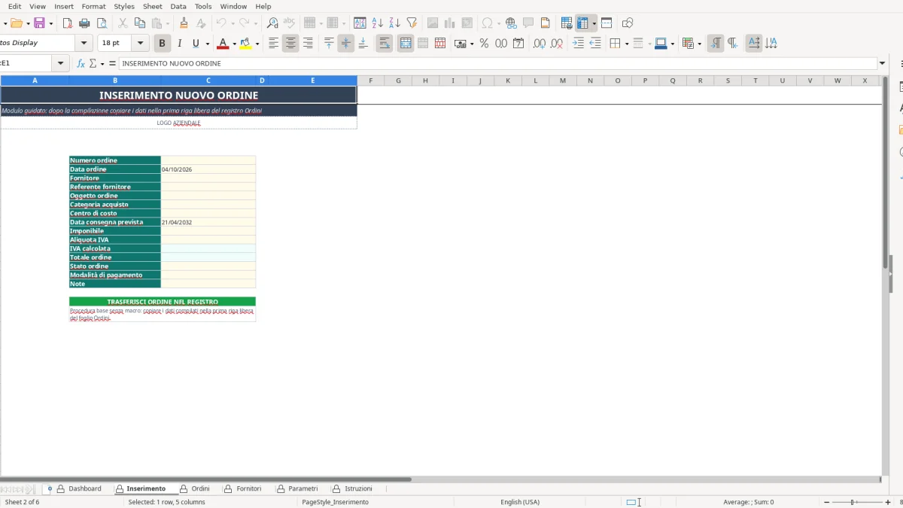The height and width of the screenshot is (508, 903).
Task: Open the conditional formatting dropdown arrow
Action: point(699,44)
